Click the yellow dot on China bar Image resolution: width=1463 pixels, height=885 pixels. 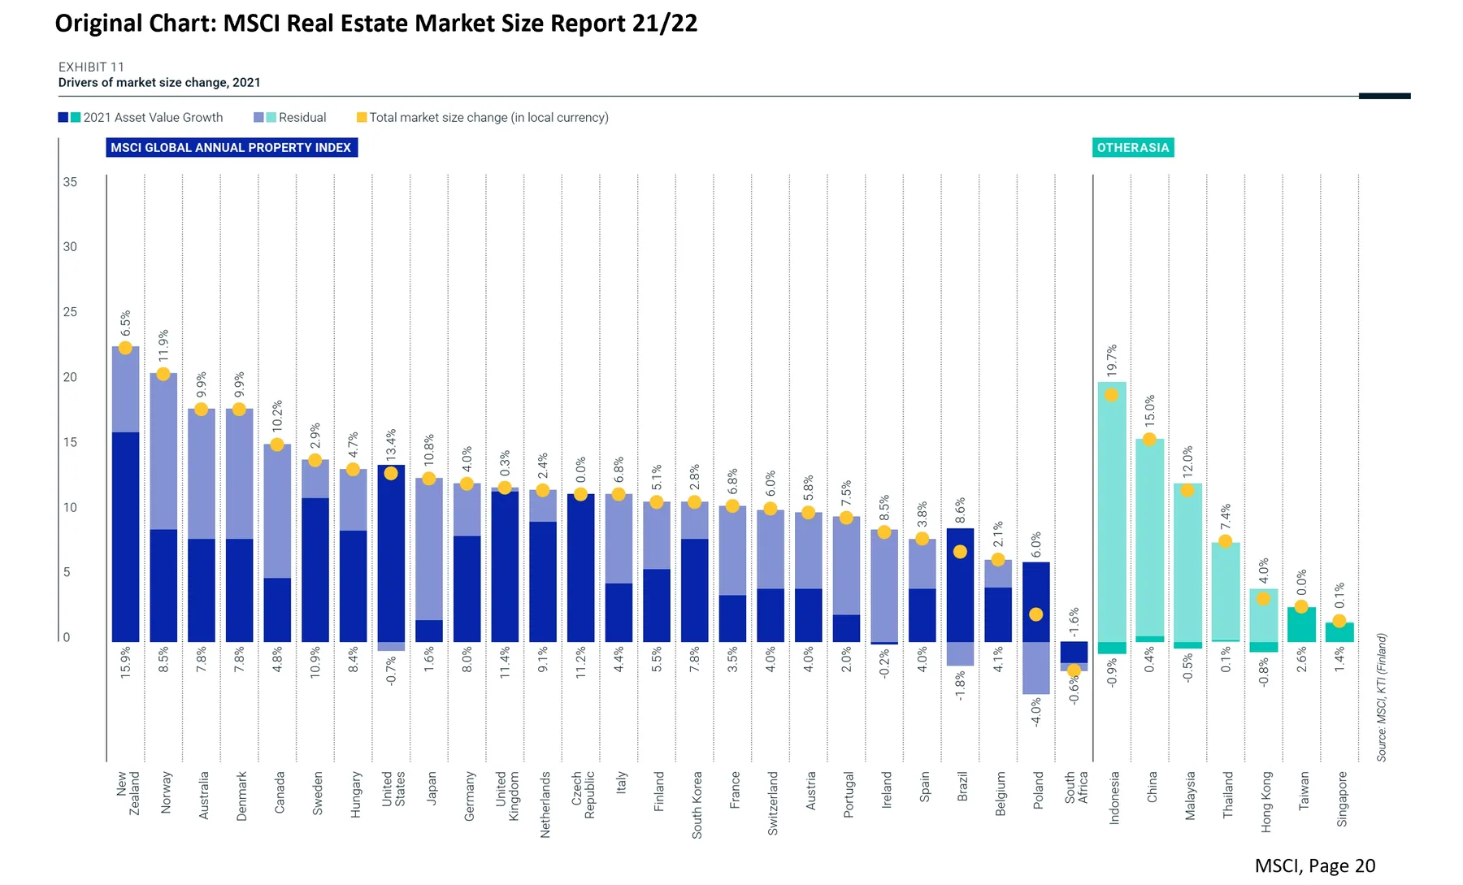click(1149, 439)
